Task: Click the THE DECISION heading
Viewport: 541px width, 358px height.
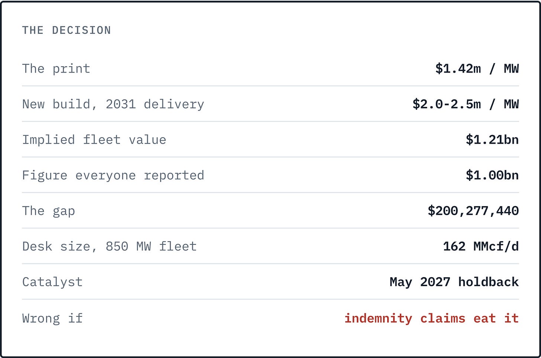Action: (x=67, y=30)
